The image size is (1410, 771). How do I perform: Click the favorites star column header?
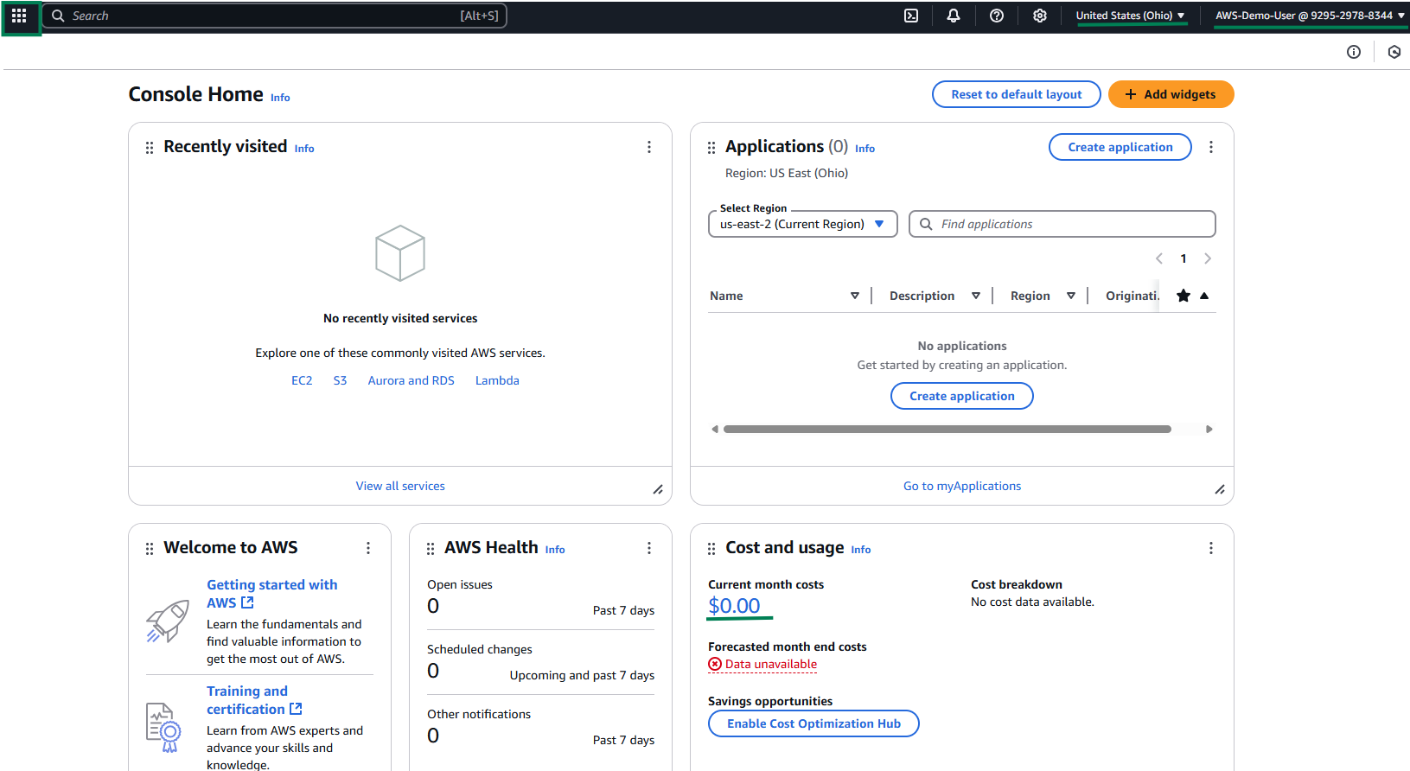click(x=1184, y=296)
